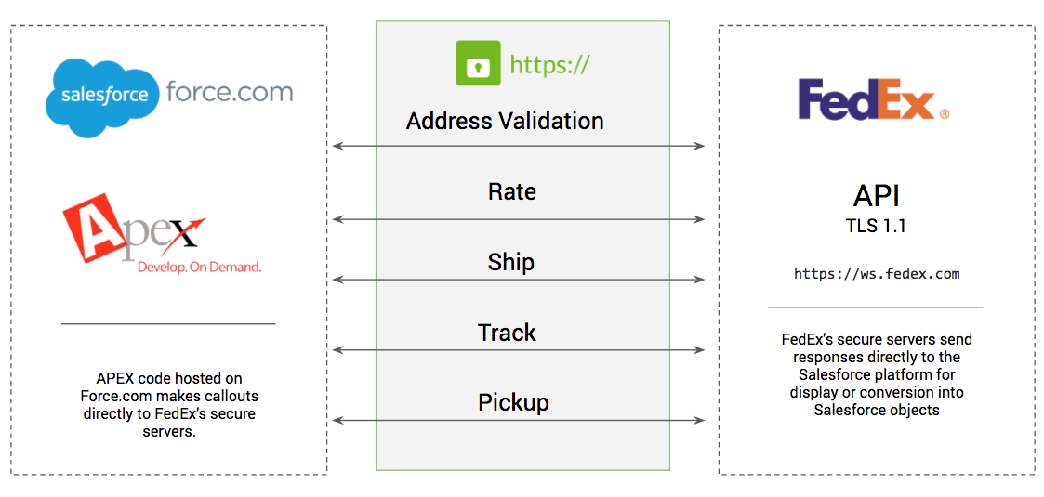The width and height of the screenshot is (1044, 497).
Task: Click the Track service label
Action: coord(507,332)
